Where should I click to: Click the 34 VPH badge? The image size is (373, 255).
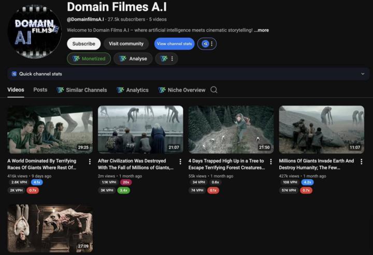(x=198, y=183)
